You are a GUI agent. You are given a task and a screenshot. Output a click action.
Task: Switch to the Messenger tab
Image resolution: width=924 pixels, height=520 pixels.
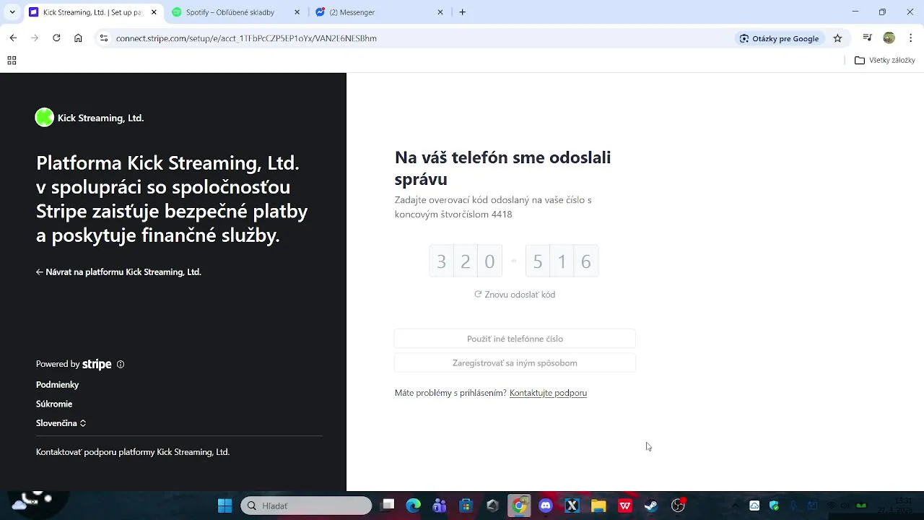tap(352, 12)
